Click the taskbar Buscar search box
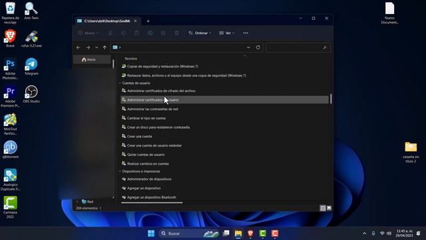 [x=188, y=233]
